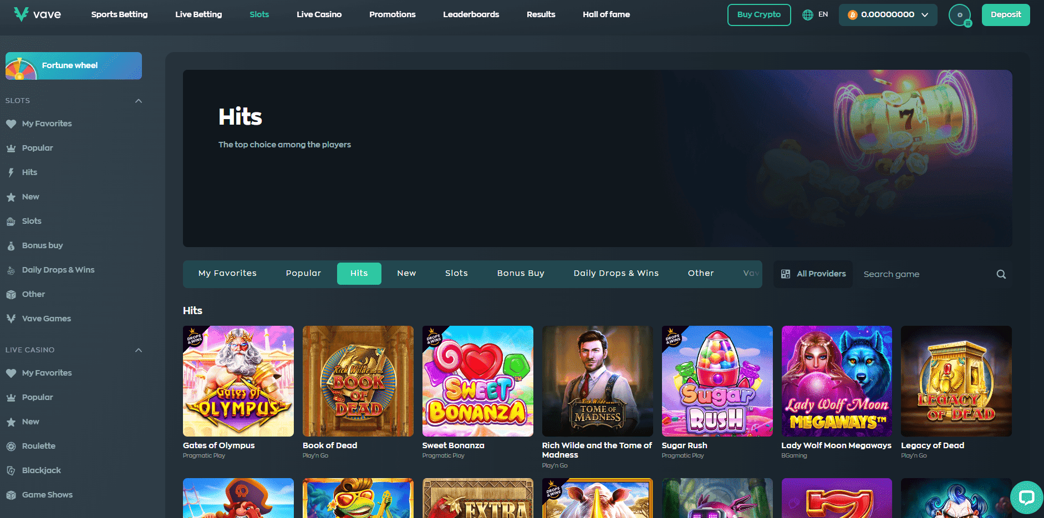Click the dice icon beside Other
The width and height of the screenshot is (1044, 518).
click(11, 295)
